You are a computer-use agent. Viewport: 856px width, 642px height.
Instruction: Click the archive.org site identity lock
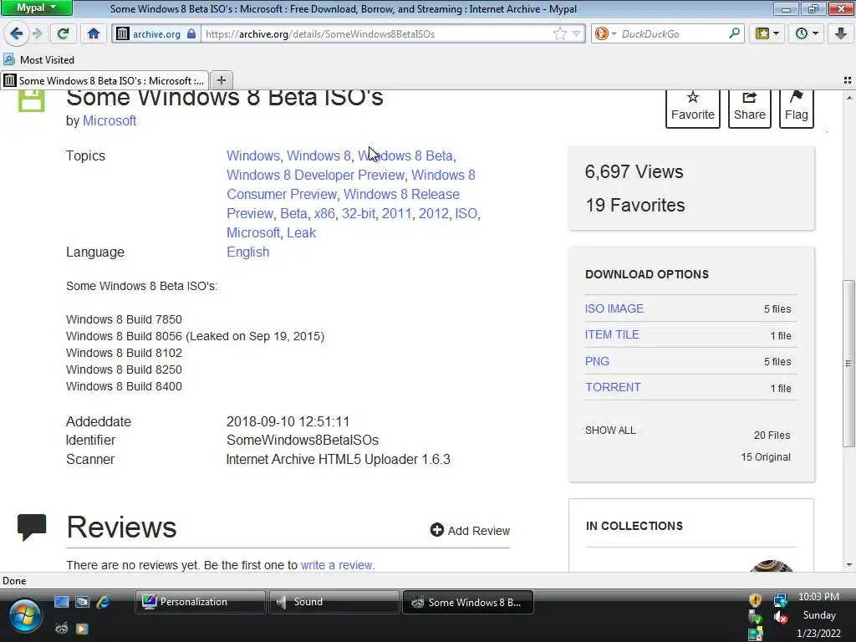pos(156,33)
